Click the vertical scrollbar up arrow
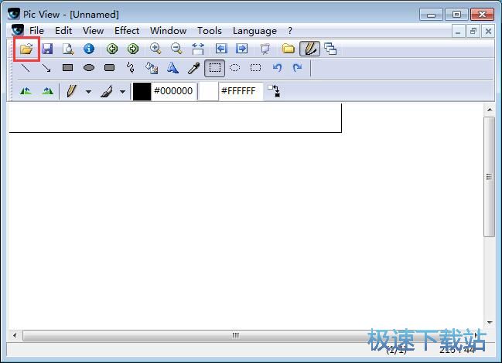502x363 pixels. [x=490, y=110]
